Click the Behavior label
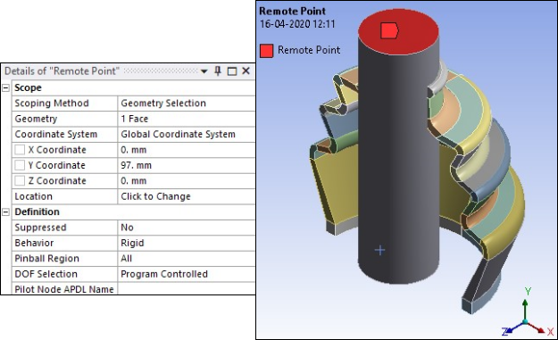The width and height of the screenshot is (558, 340). tap(34, 243)
